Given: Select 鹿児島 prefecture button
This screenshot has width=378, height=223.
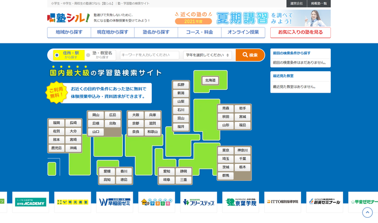Looking at the screenshot, I should point(56,148).
